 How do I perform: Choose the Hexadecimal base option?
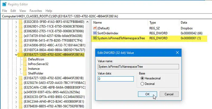(142, 78)
